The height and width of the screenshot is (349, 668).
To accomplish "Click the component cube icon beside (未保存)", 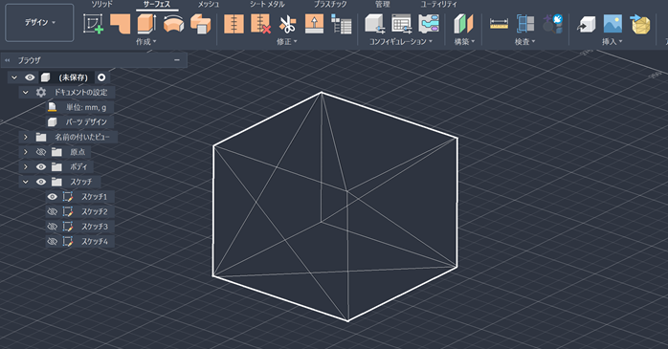I will pos(45,77).
